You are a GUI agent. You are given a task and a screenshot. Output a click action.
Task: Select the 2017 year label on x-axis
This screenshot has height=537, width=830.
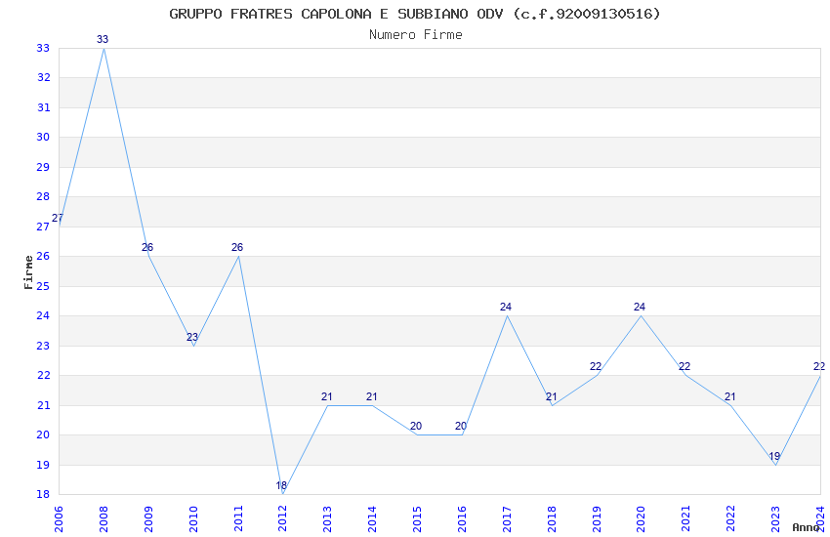click(x=507, y=518)
